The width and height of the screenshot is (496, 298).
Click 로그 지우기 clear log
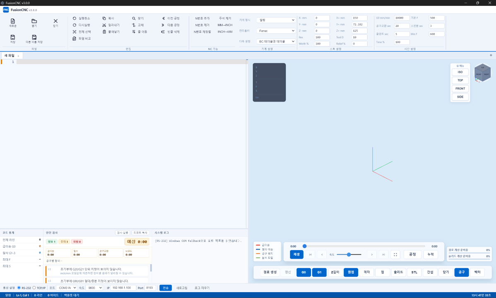(202, 288)
